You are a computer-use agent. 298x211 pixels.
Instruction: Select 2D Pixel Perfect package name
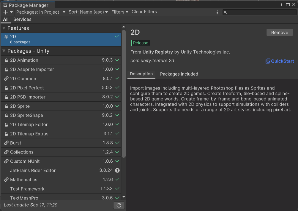pos(27,88)
